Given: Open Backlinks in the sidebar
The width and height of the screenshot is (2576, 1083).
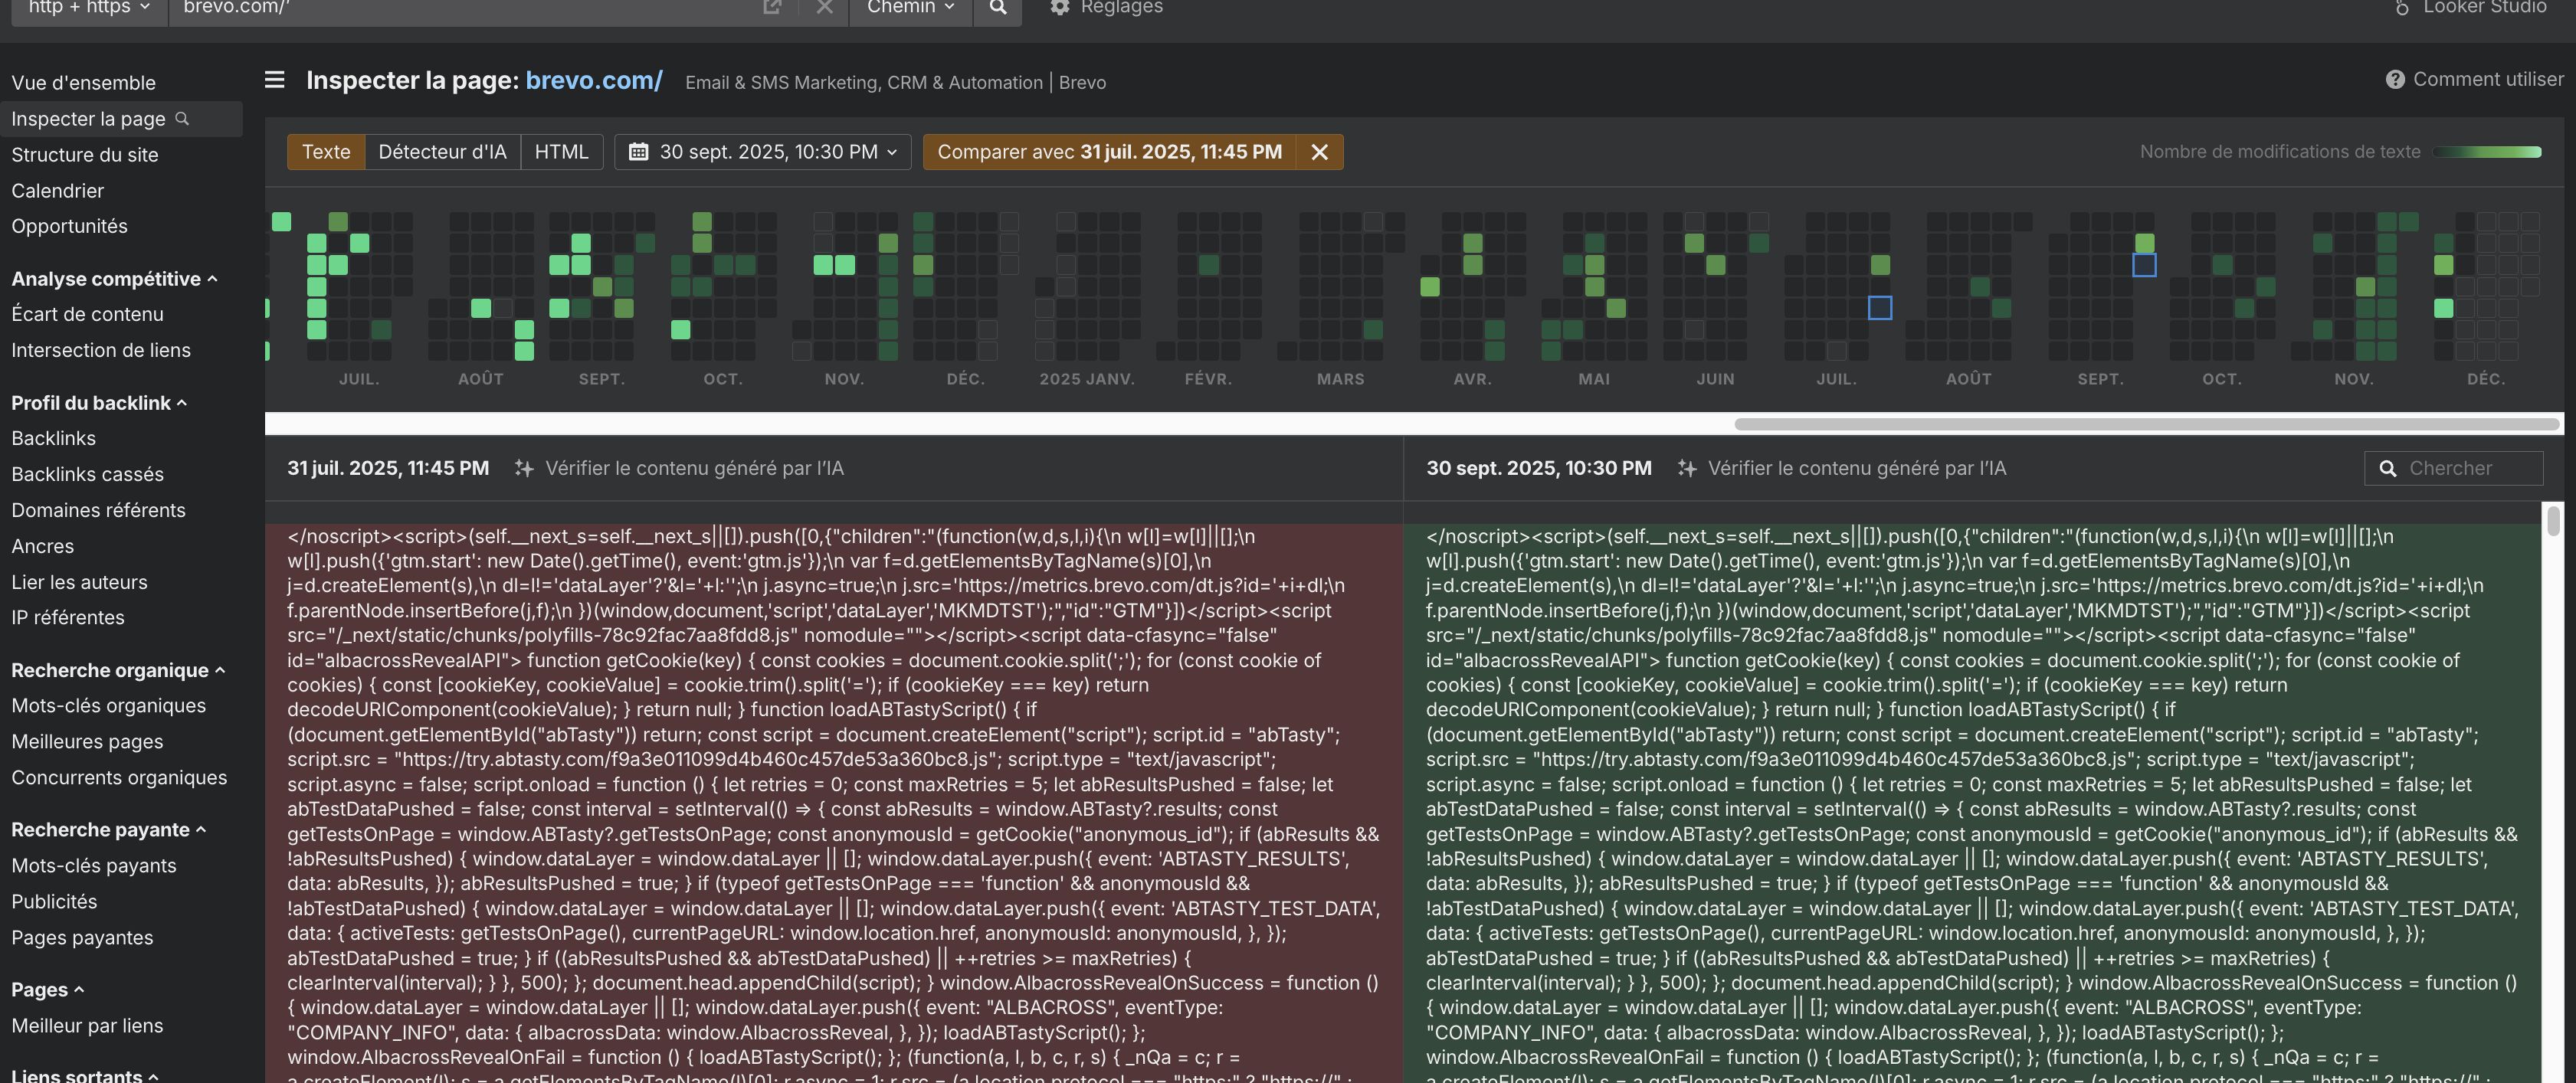Looking at the screenshot, I should (54, 438).
